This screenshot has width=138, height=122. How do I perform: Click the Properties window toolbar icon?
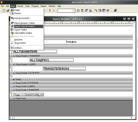click(86, 10)
